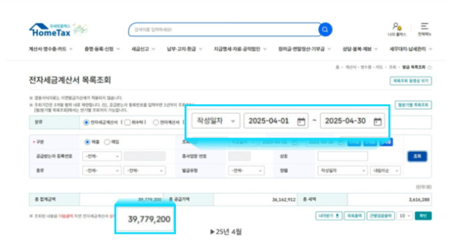449x249 pixels.
Task: Open the 10 rows-per-page dropdown
Action: (x=405, y=216)
